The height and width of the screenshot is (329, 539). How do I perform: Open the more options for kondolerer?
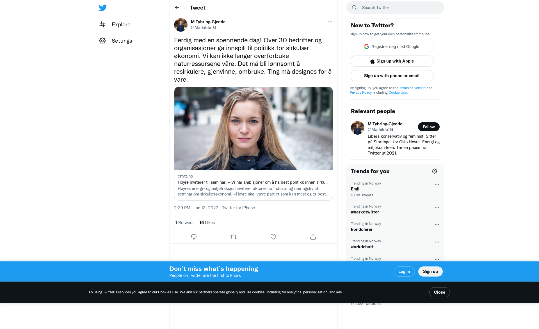[x=437, y=225]
